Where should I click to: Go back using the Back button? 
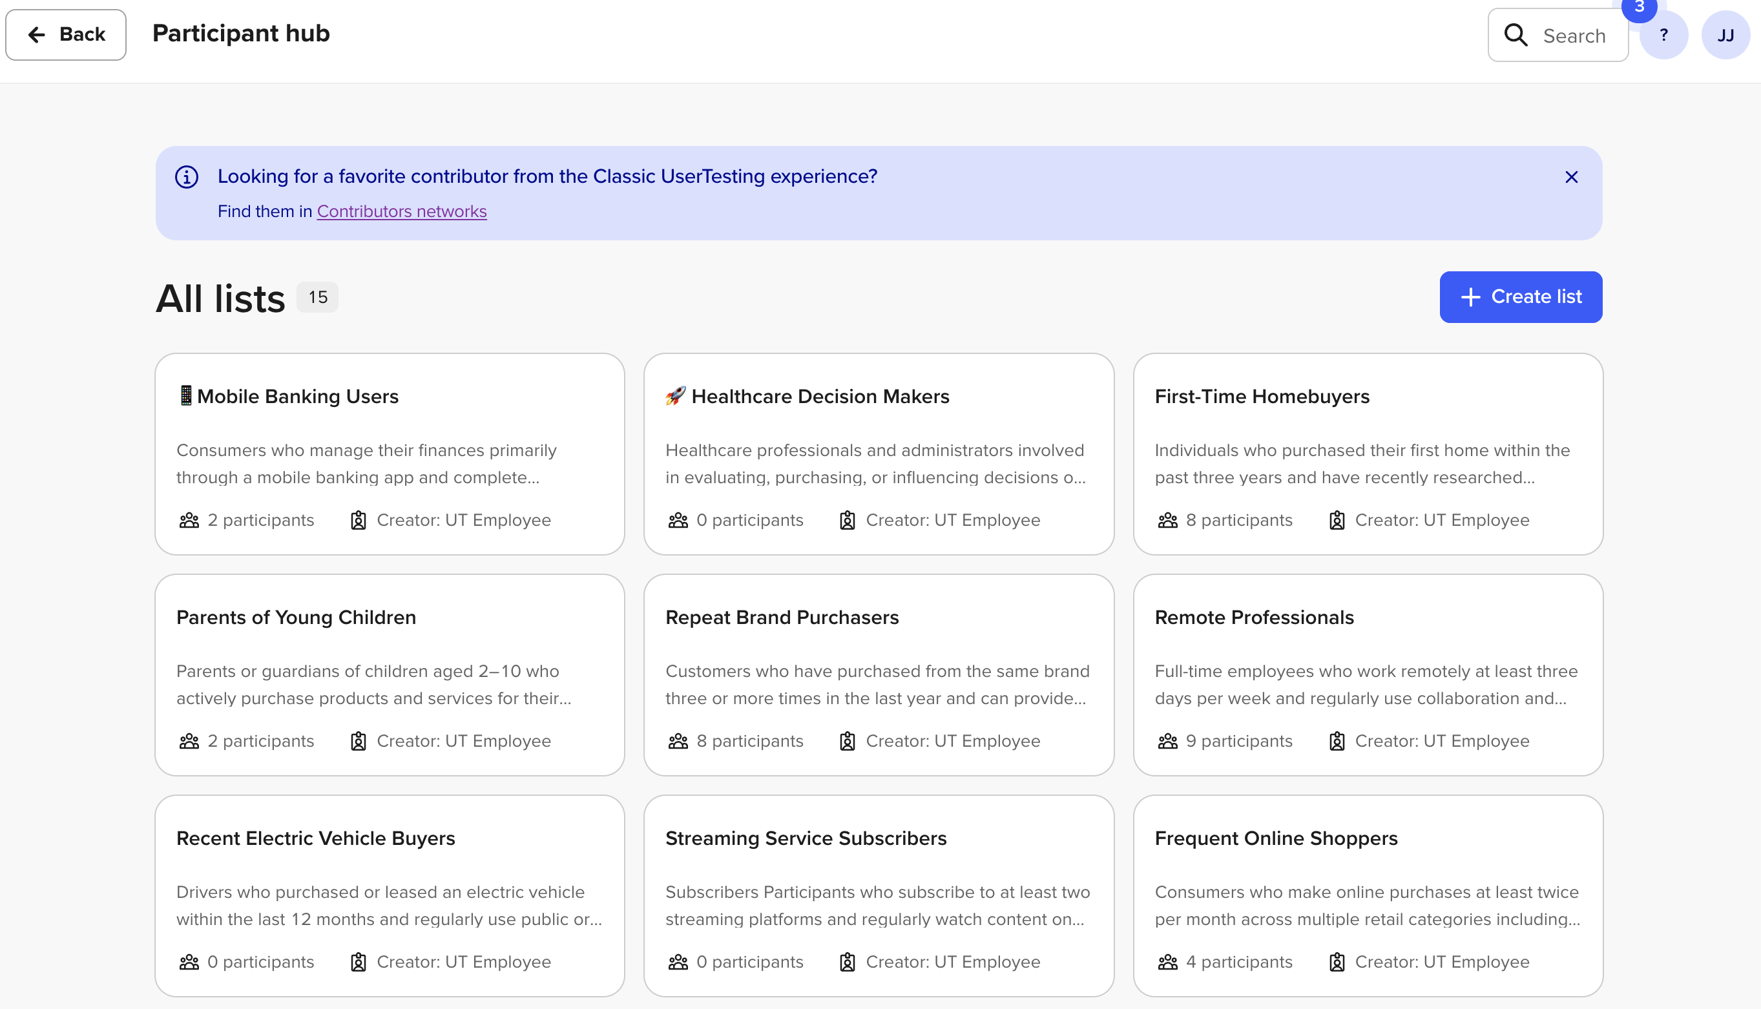[x=66, y=35]
